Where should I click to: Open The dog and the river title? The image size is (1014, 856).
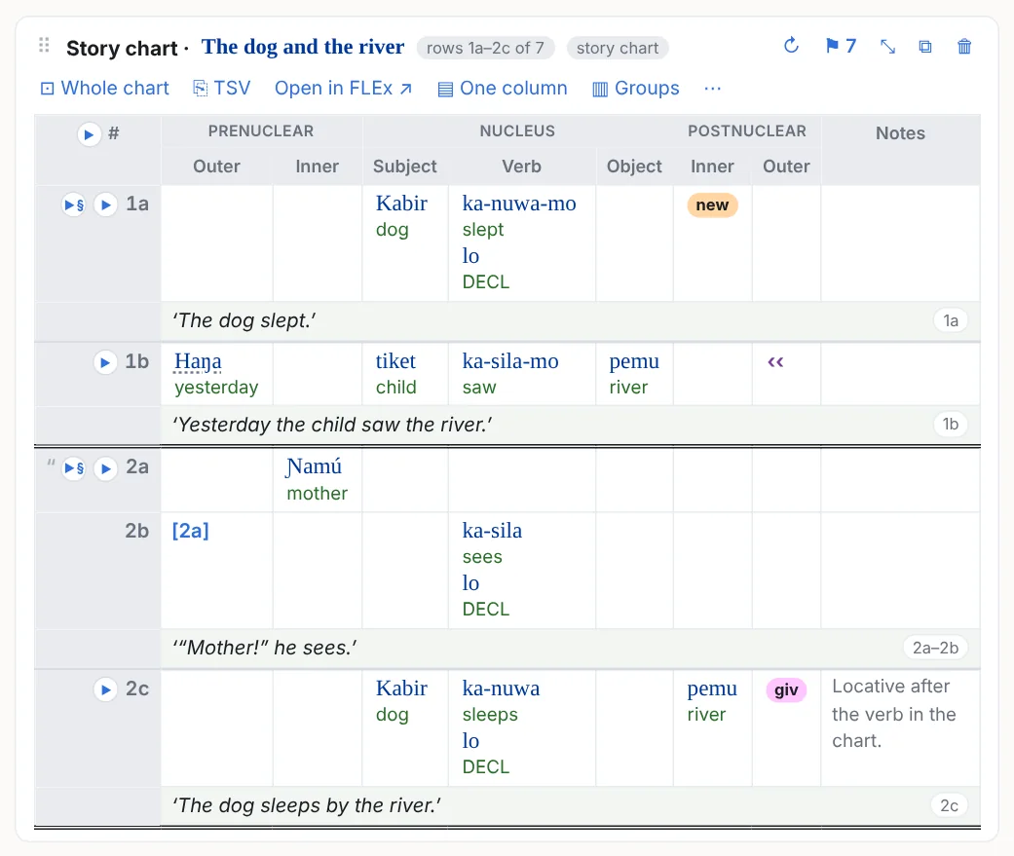(x=303, y=47)
